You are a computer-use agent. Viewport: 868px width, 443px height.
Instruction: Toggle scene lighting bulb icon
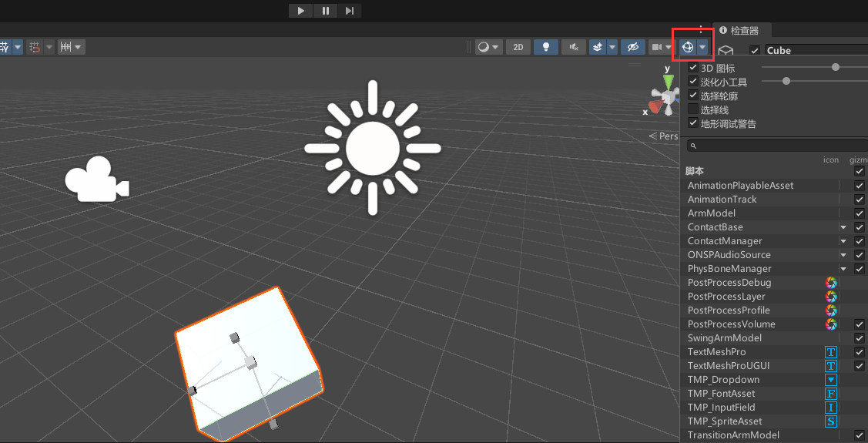coord(546,47)
